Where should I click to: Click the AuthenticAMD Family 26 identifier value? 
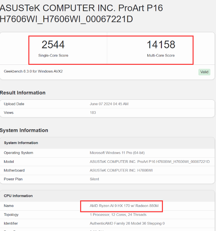pos(127,223)
